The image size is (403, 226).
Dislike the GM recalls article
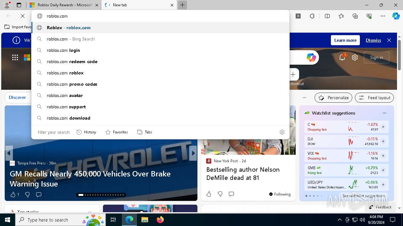click(x=27, y=195)
